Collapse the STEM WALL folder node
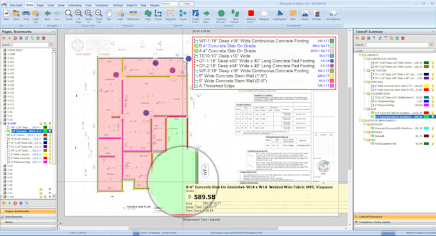 tap(364, 82)
